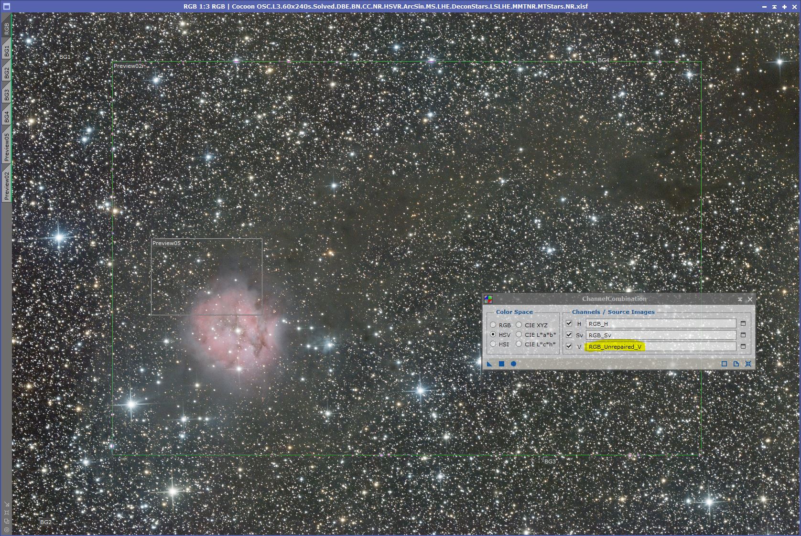Shade the ChannelCombination window via the collapse arrow
801x536 pixels.
tap(740, 299)
